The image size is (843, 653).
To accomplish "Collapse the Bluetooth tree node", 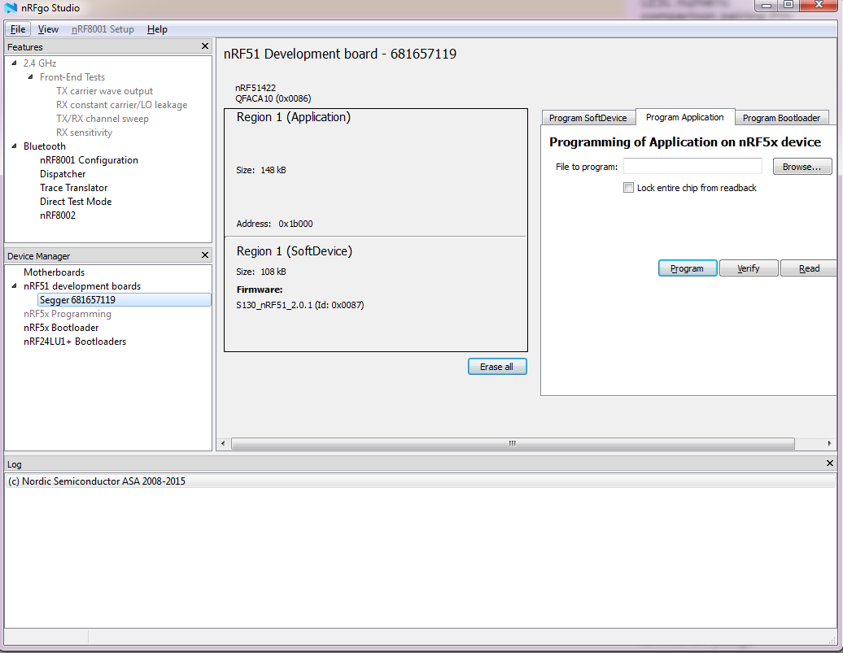I will 15,146.
